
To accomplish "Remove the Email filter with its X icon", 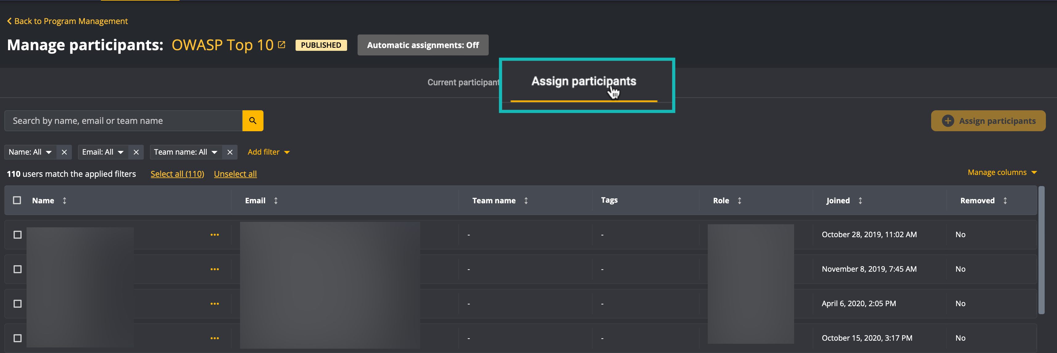I will click(x=136, y=152).
